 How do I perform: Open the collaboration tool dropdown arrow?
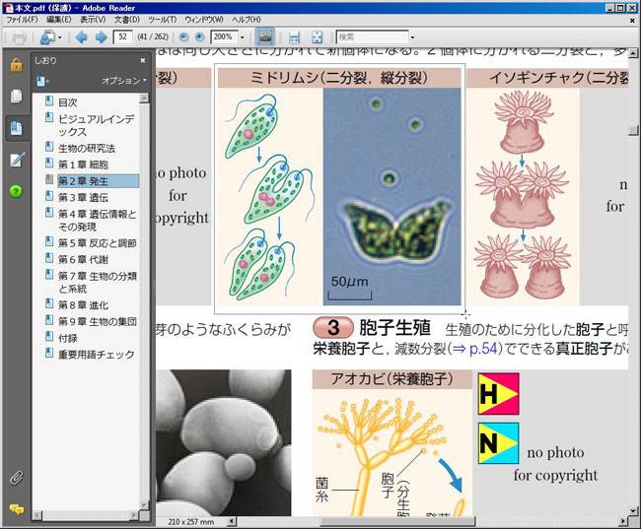(x=60, y=37)
